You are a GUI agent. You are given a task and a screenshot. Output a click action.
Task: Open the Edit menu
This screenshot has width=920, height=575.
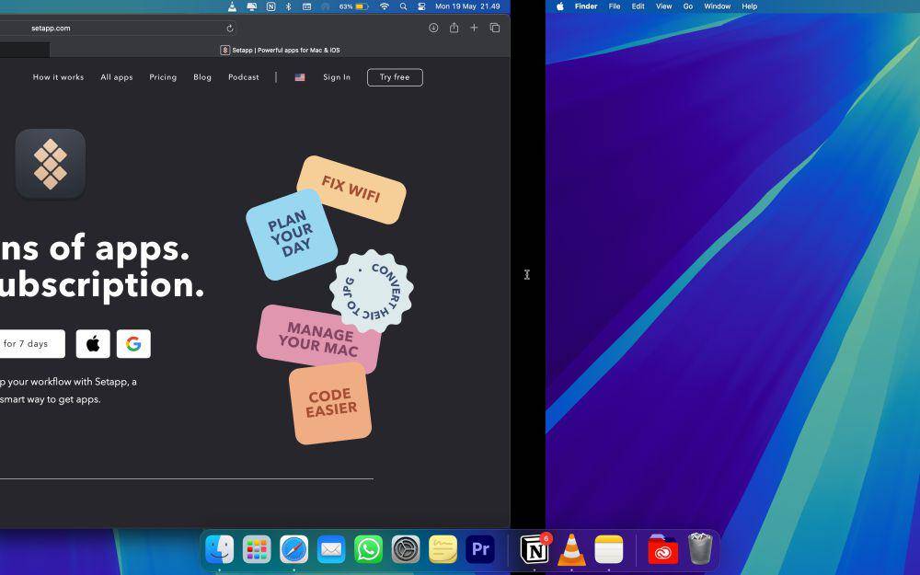pos(638,6)
